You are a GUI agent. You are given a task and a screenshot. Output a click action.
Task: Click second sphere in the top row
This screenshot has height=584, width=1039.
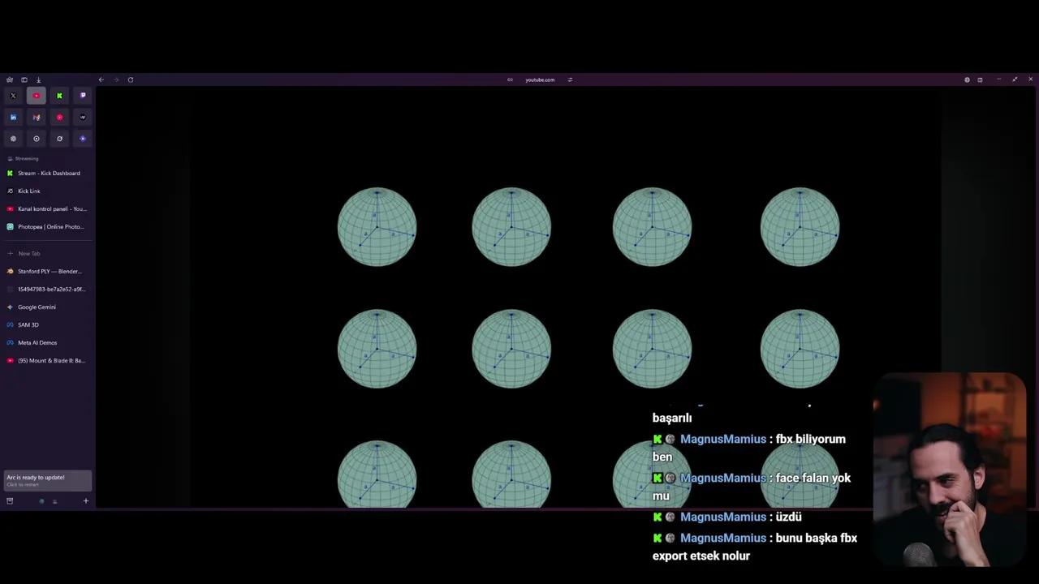(x=511, y=227)
